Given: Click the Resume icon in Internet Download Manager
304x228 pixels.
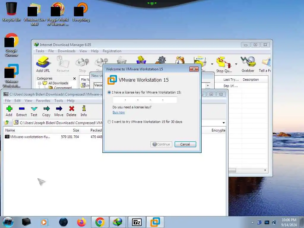Looking at the screenshot, I should click(63, 64).
